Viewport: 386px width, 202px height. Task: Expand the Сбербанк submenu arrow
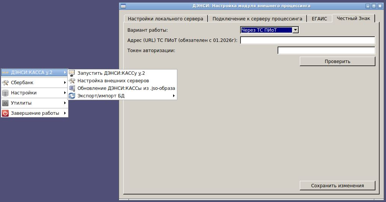pos(65,83)
